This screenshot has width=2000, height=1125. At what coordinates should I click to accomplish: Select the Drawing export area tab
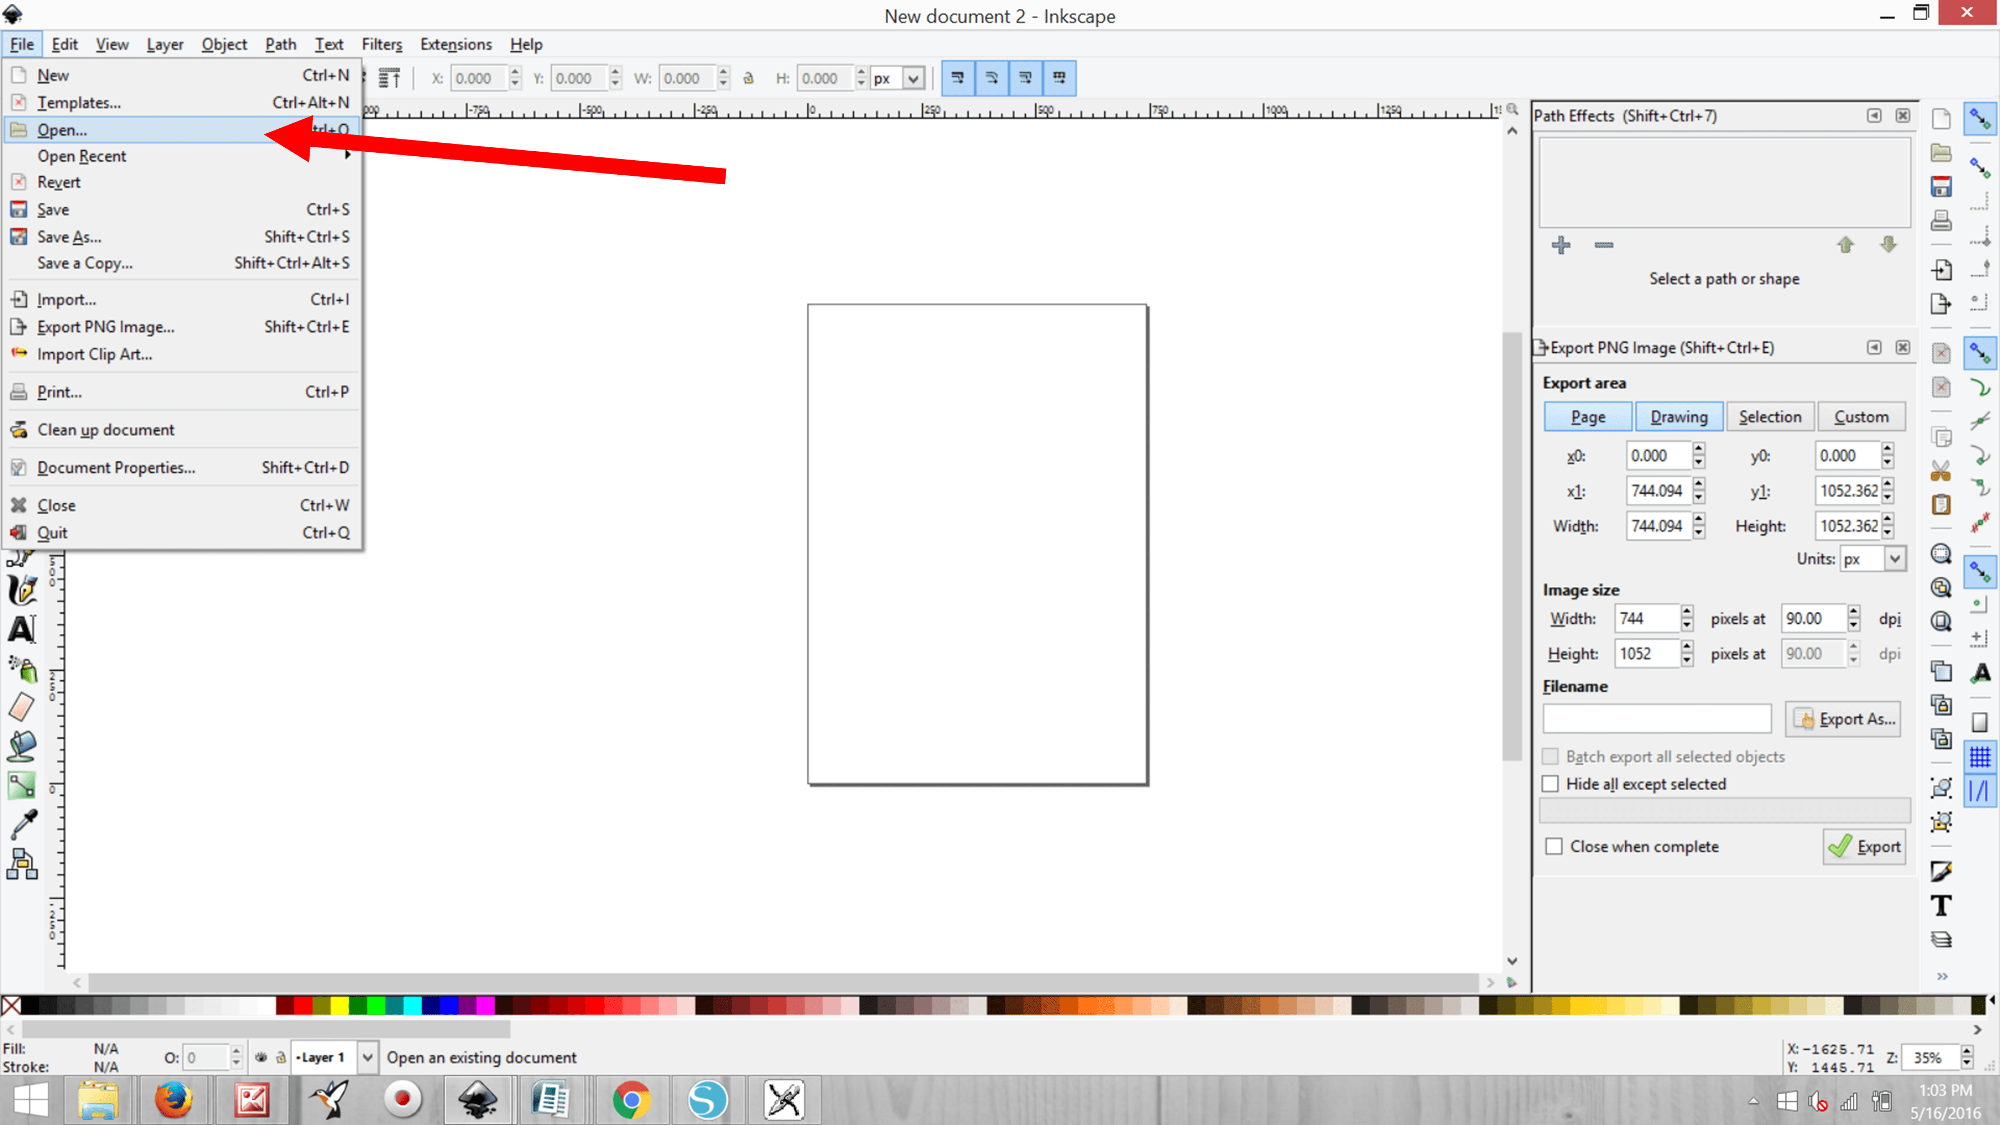pyautogui.click(x=1679, y=416)
